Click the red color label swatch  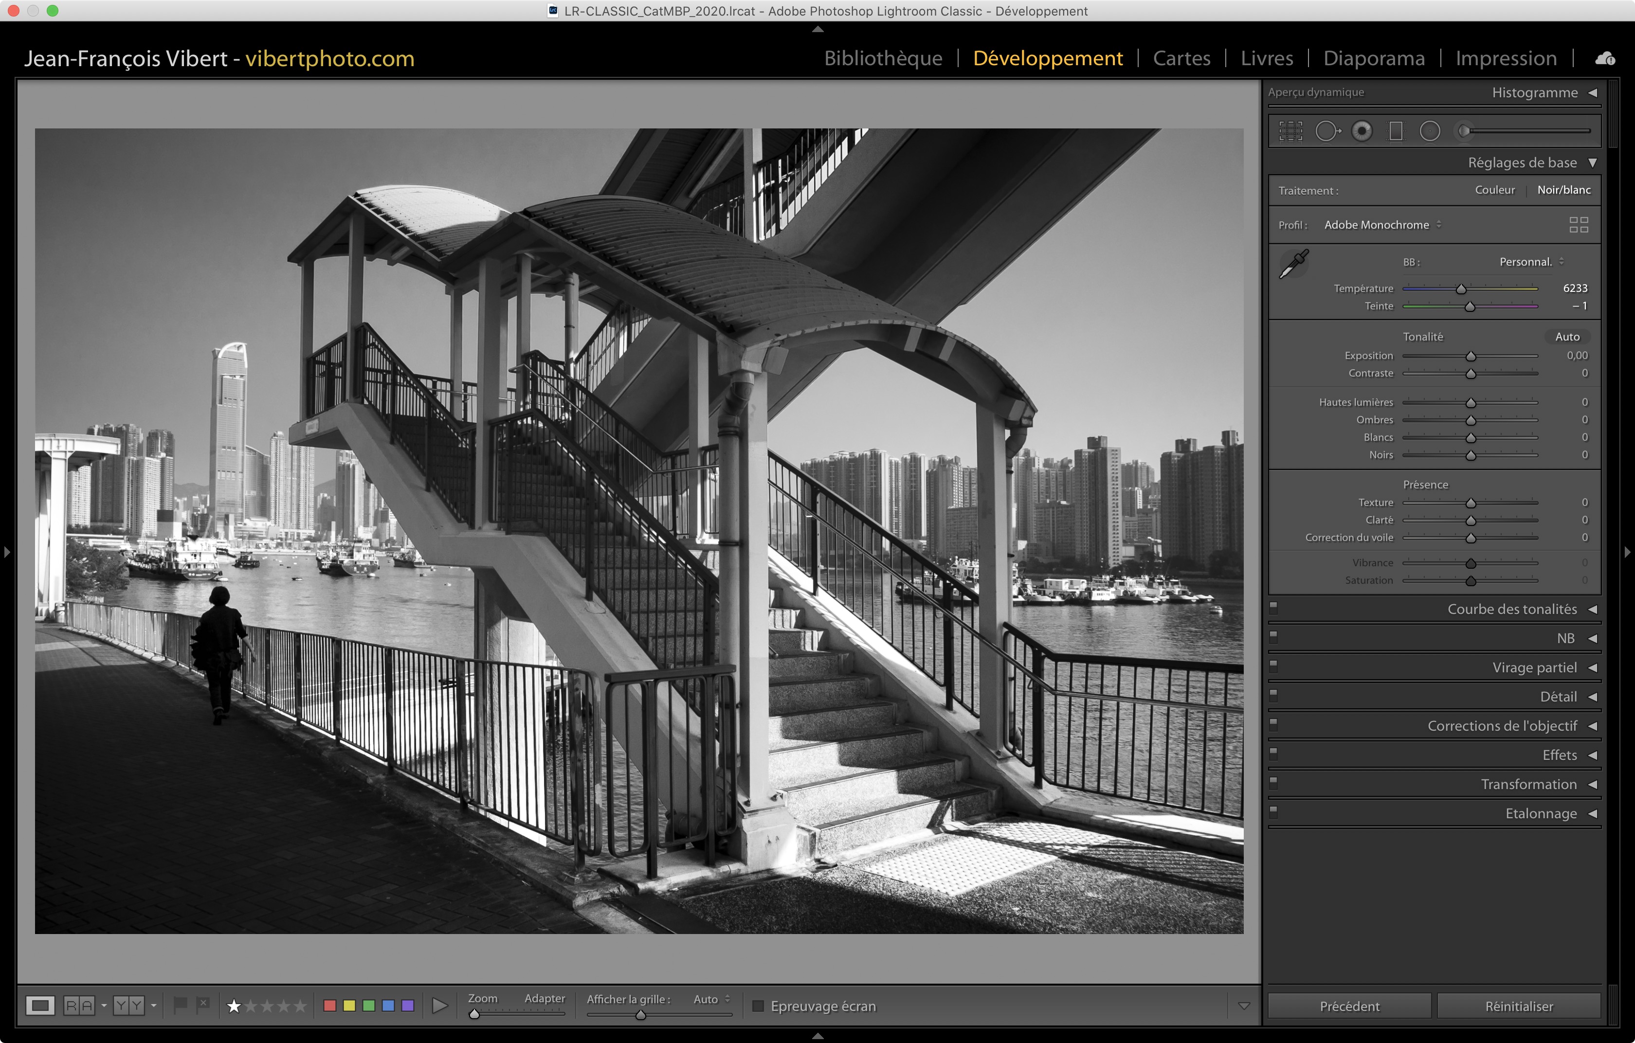(330, 1006)
